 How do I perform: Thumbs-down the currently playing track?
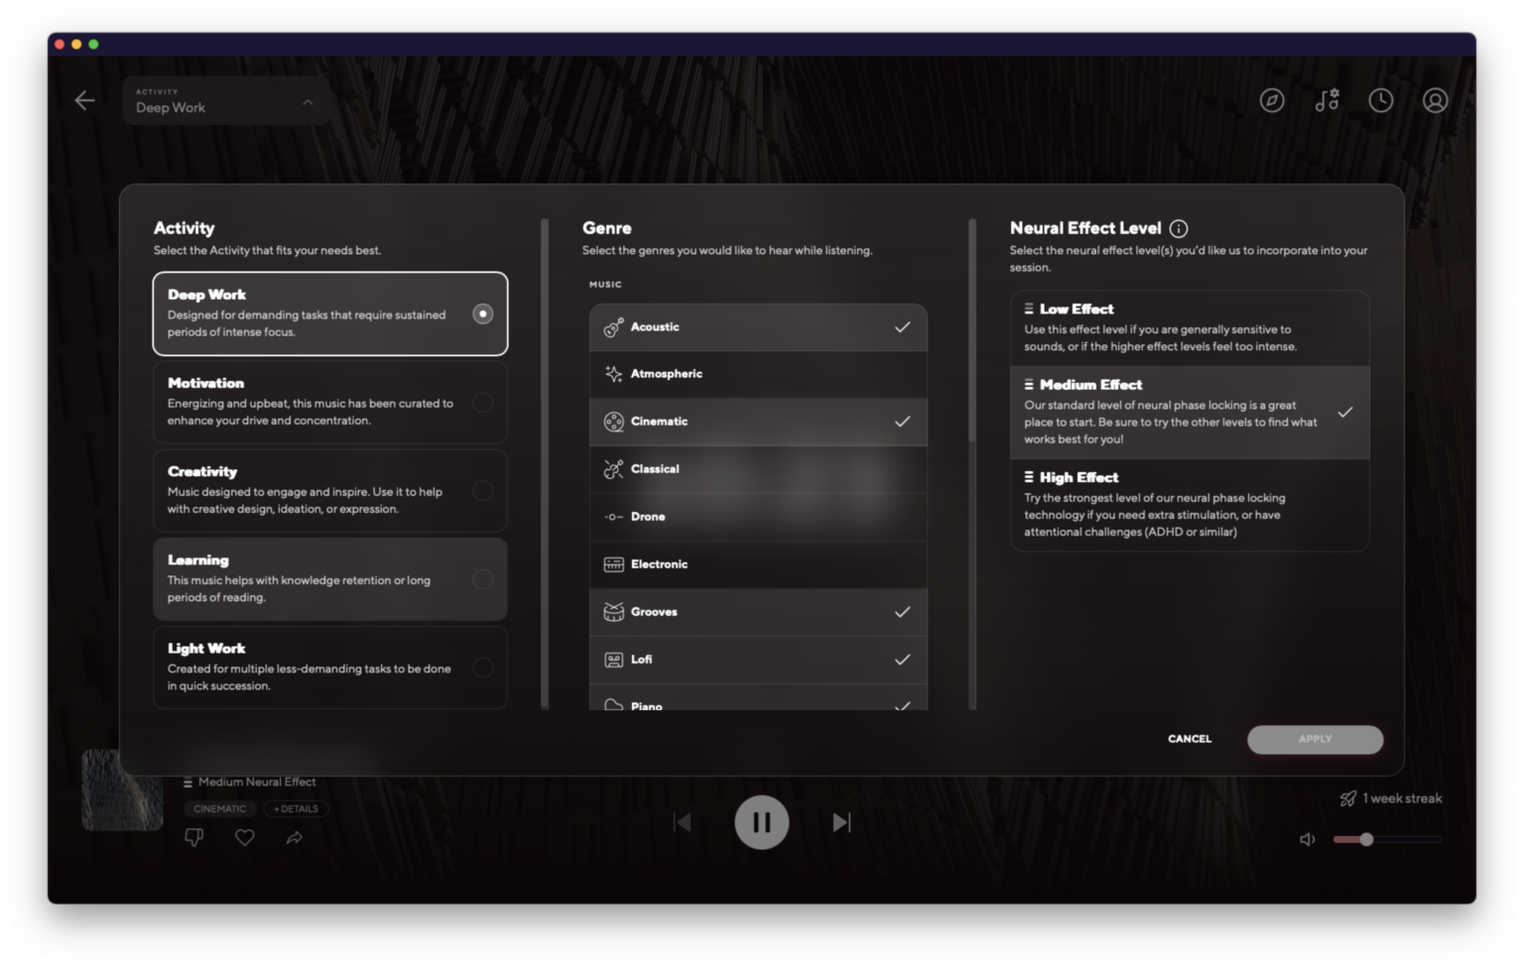point(194,837)
